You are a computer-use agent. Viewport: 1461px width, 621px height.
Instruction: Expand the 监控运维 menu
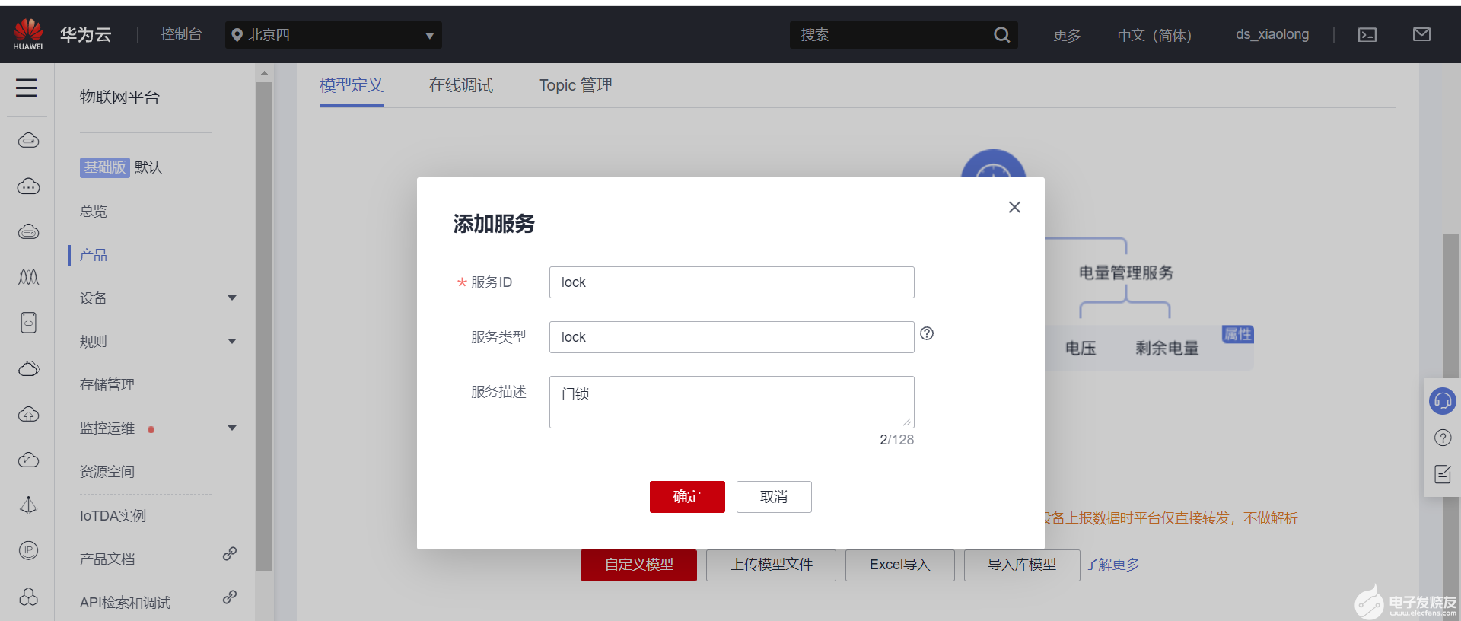point(232,428)
